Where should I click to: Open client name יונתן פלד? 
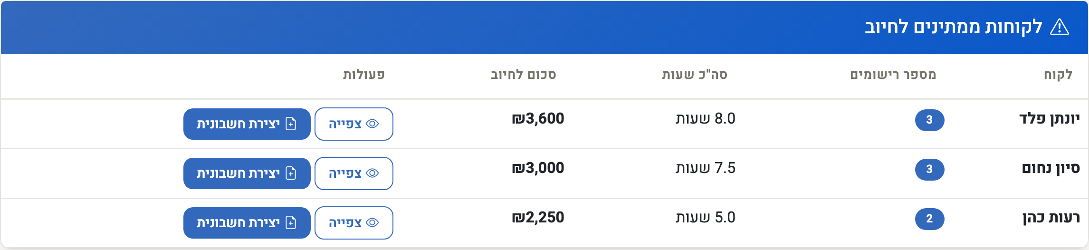coord(1049,118)
